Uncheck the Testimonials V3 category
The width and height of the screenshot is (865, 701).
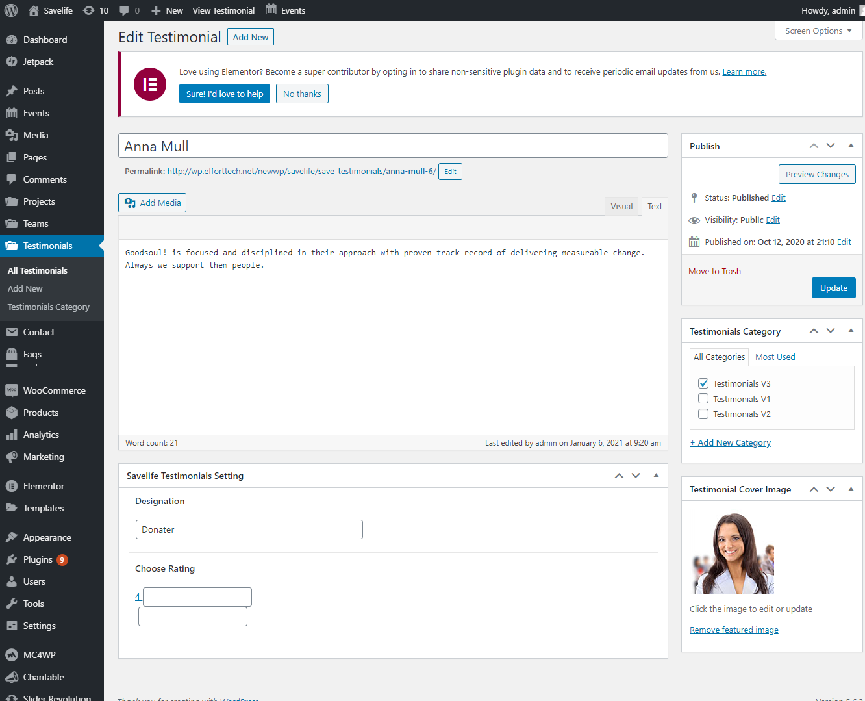[x=703, y=383]
